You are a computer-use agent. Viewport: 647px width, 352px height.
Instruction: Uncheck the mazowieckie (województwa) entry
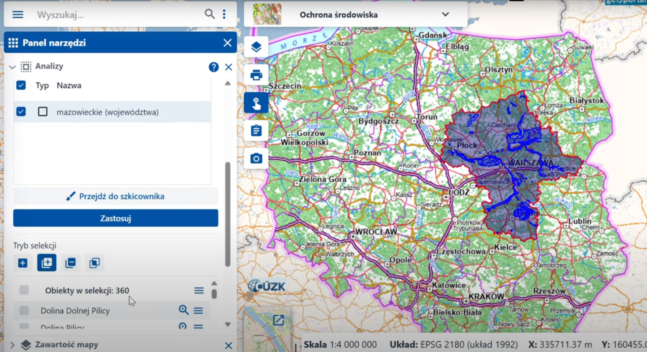(21, 111)
